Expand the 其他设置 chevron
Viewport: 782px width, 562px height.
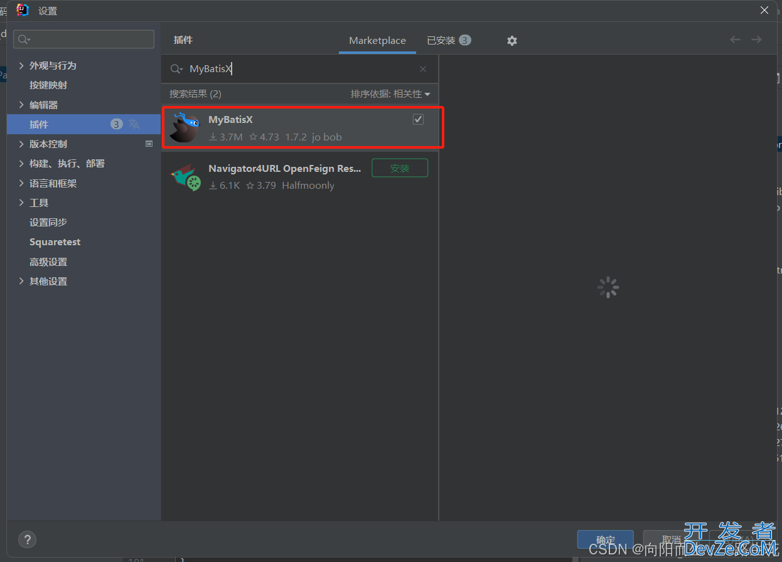[21, 281]
